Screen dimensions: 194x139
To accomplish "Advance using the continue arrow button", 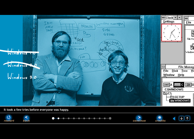I will tap(139, 117).
